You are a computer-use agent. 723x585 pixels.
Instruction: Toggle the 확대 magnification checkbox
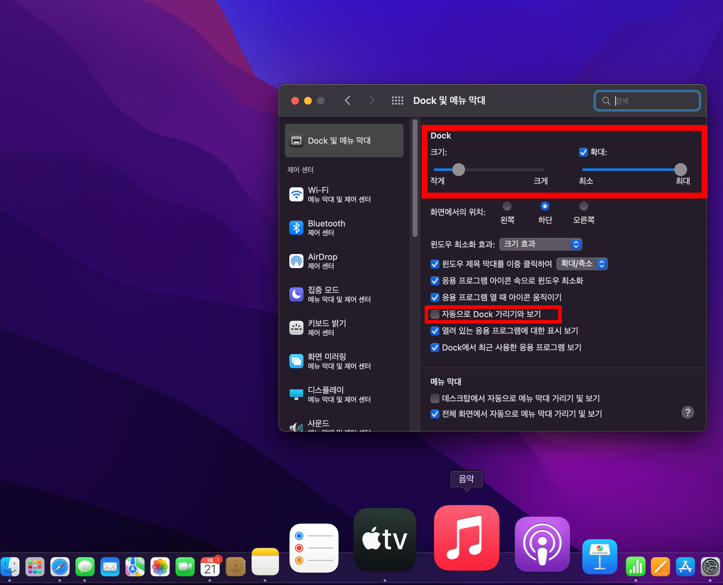tap(583, 152)
